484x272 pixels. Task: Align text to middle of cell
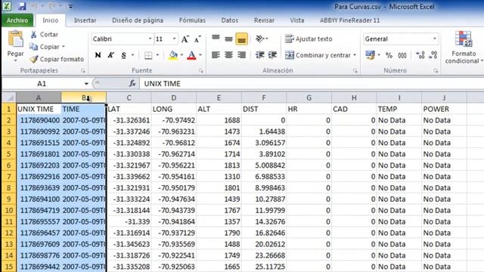228,39
